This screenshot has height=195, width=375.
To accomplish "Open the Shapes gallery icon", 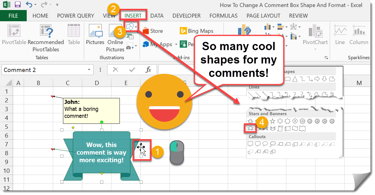I will pyautogui.click(x=130, y=27).
